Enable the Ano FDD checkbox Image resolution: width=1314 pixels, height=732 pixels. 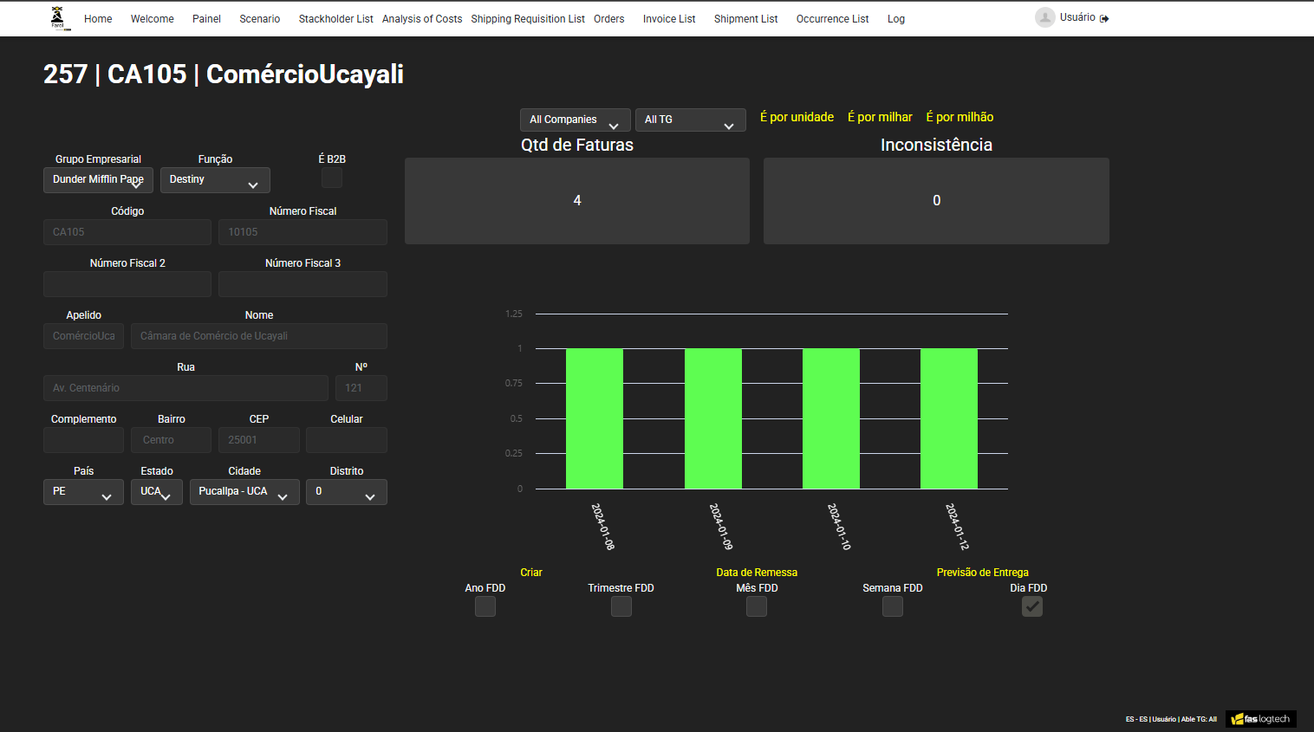point(485,606)
